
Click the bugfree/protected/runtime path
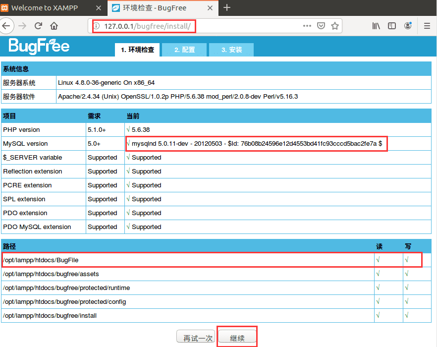click(x=66, y=288)
